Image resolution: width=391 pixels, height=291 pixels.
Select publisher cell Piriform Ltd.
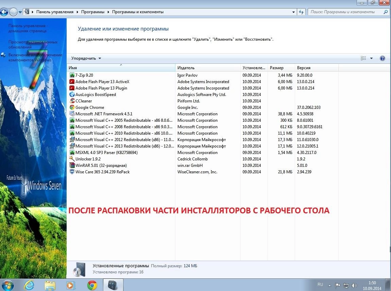click(189, 101)
